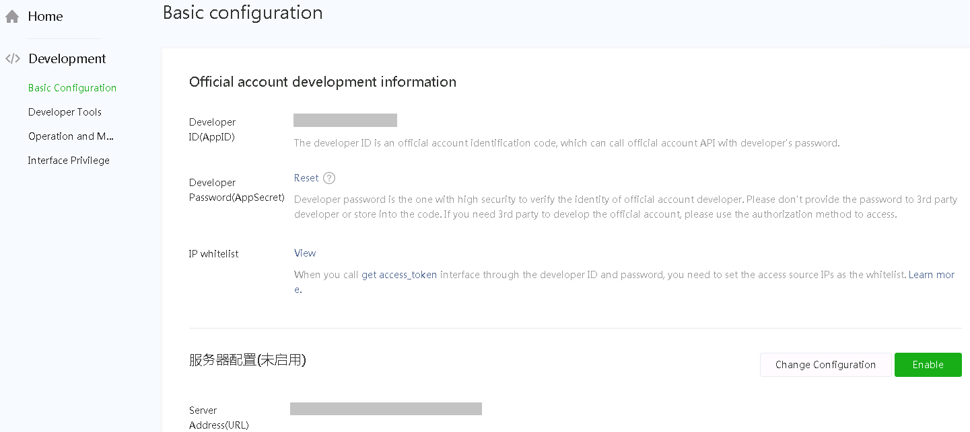Click the Development code brackets icon
The image size is (970, 432).
coord(12,58)
